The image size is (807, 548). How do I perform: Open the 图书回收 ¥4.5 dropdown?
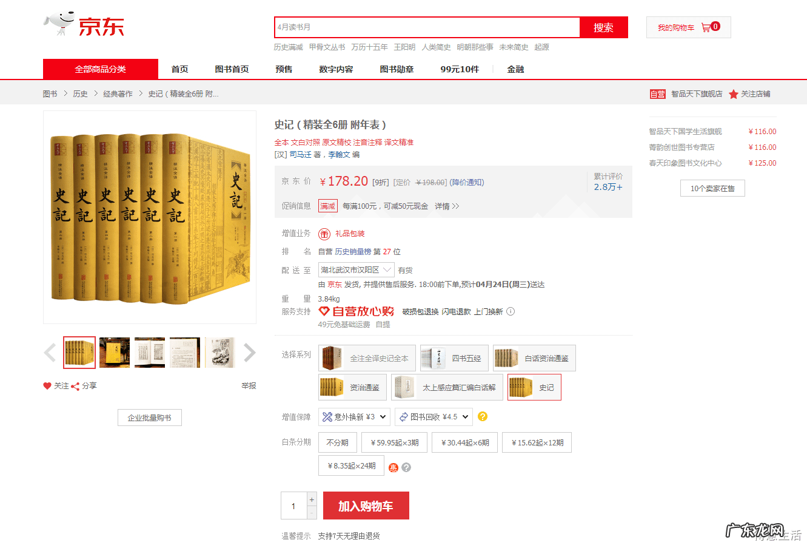pos(434,417)
